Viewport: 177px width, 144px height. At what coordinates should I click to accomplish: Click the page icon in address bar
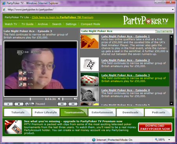[5, 9]
